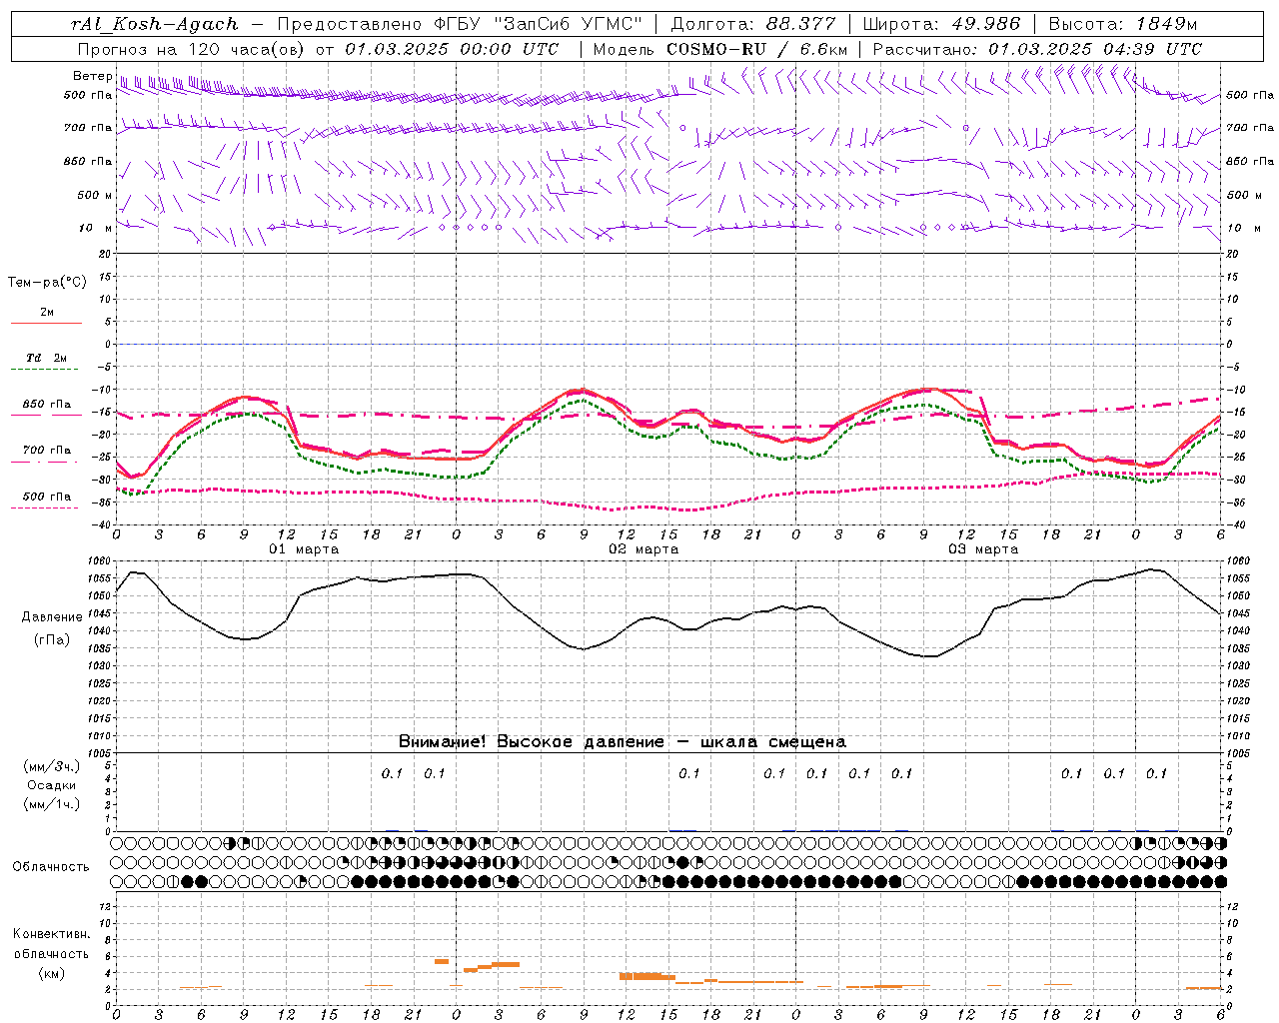
Task: Click the (мм/3ч.) precipitation unit label
Action: [x=52, y=766]
